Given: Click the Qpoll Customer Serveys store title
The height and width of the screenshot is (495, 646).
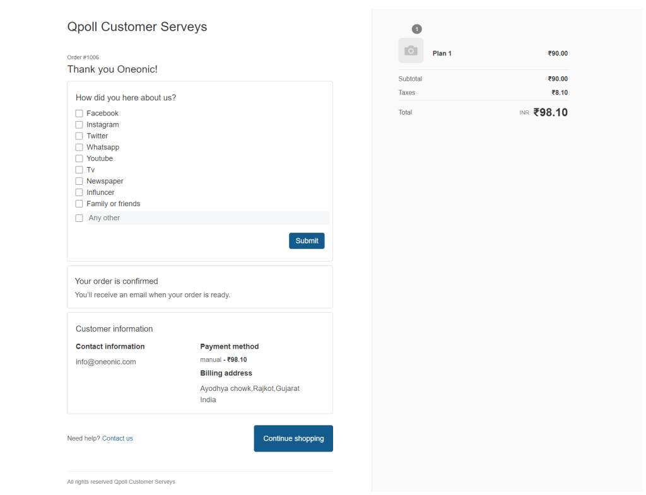Looking at the screenshot, I should pyautogui.click(x=137, y=26).
